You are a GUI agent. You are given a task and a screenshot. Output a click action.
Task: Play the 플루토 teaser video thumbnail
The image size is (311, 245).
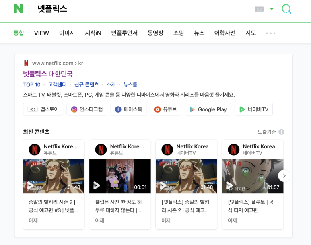(253, 176)
